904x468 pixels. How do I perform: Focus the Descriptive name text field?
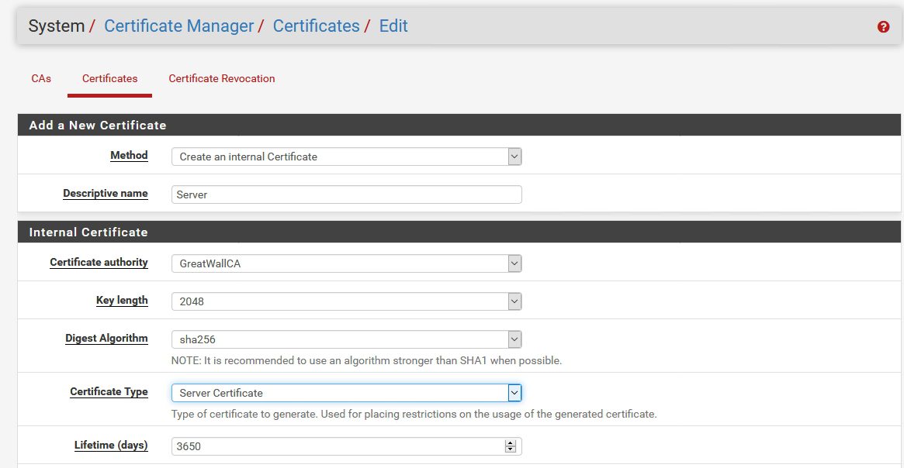tap(347, 194)
